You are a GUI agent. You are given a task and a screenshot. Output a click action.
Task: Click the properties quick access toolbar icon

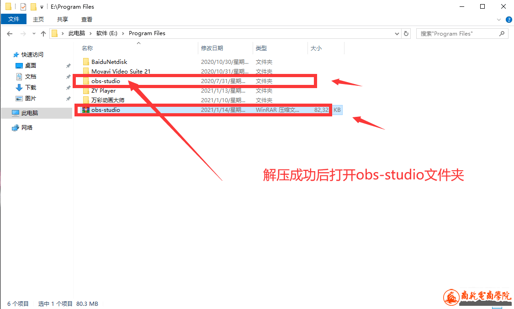pos(23,6)
